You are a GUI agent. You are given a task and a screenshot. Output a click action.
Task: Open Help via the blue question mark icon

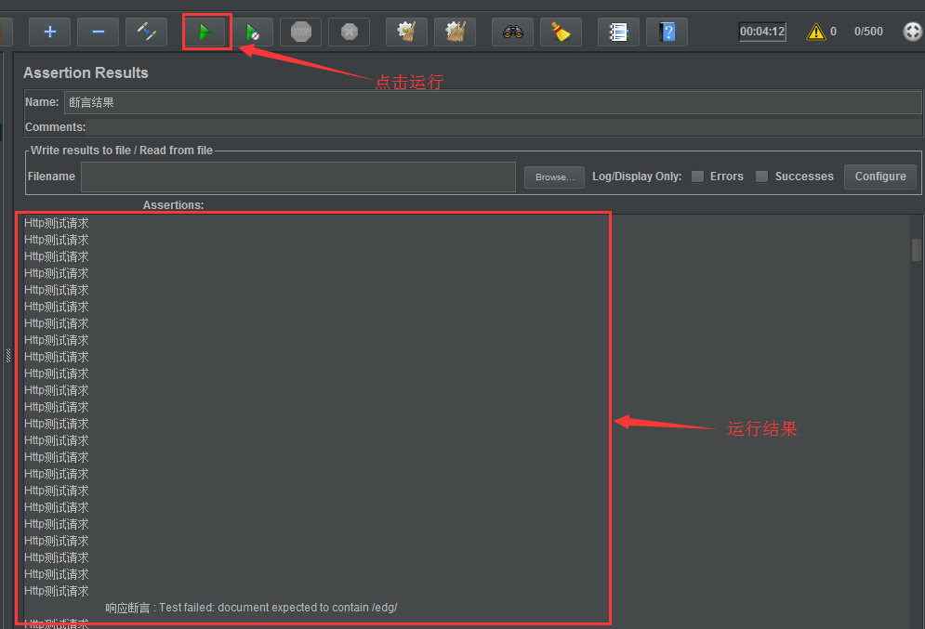[x=667, y=32]
